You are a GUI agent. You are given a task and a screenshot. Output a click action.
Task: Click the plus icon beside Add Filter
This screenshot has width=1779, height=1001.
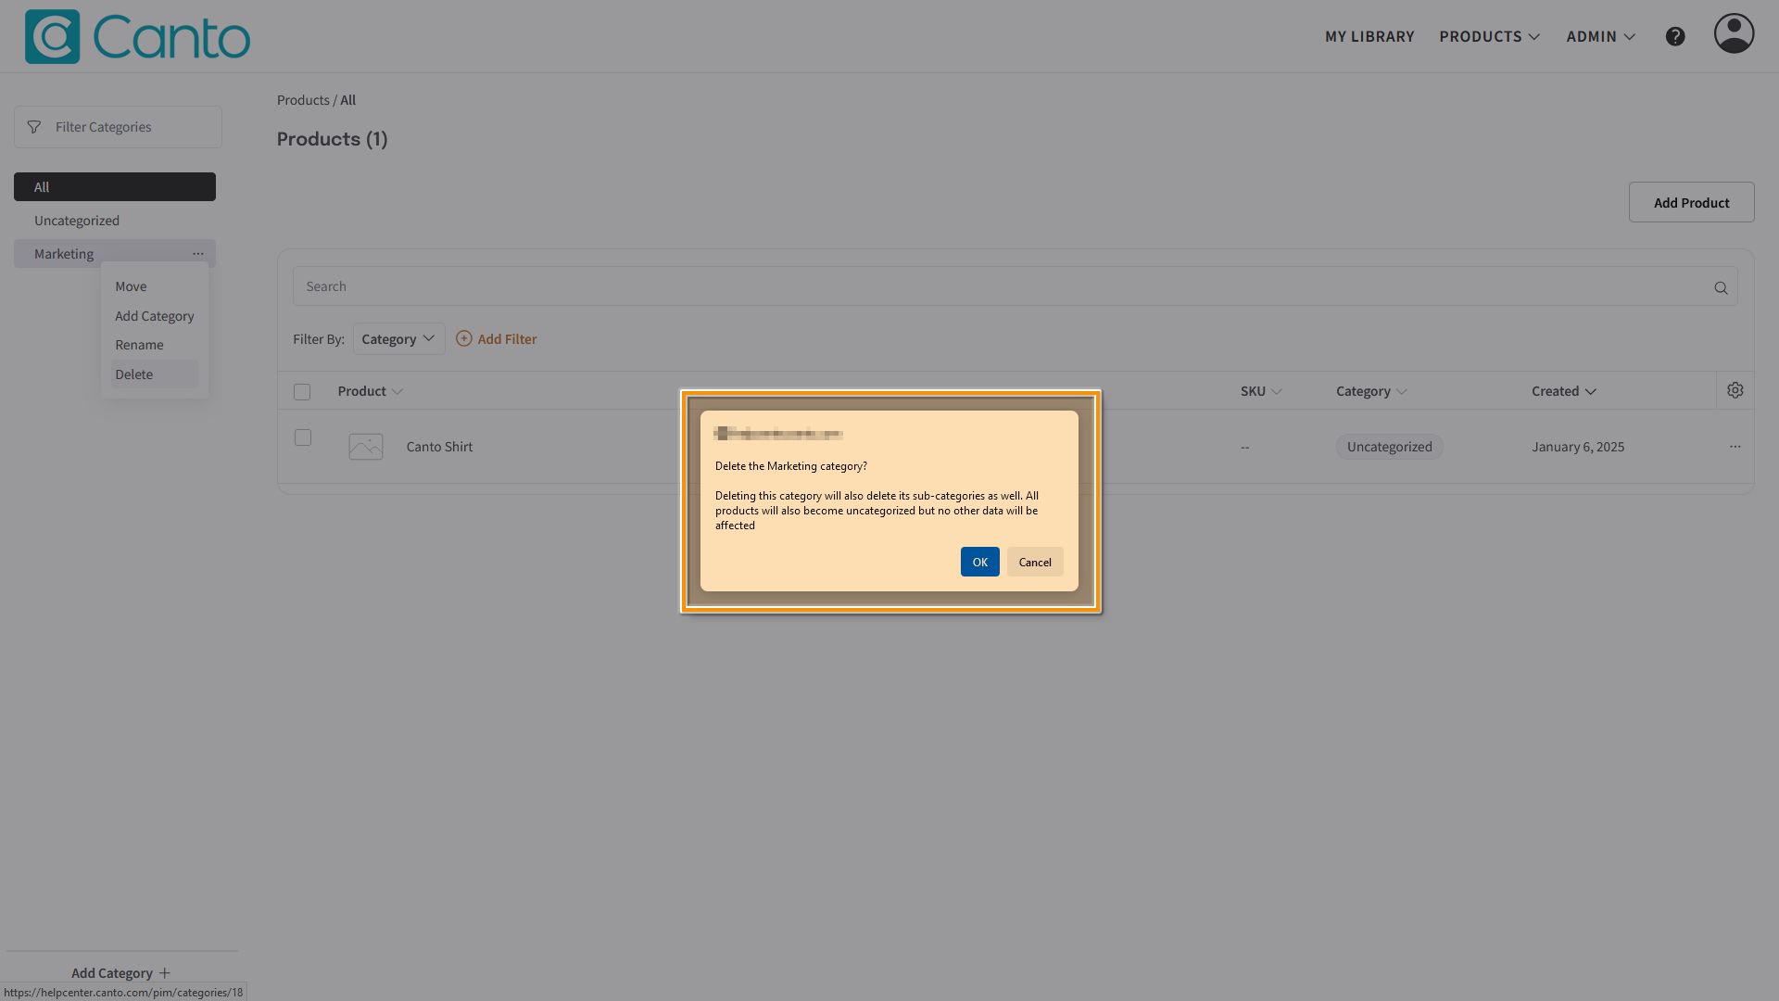(464, 339)
